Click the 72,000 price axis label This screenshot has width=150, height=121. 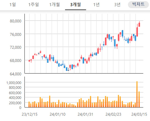(16, 47)
